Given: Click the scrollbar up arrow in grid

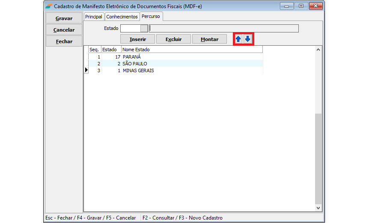Looking at the screenshot, I should click(318, 50).
